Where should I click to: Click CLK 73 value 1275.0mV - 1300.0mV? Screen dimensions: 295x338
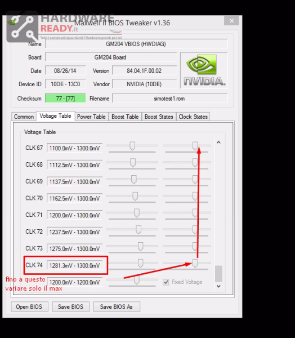pyautogui.click(x=74, y=249)
